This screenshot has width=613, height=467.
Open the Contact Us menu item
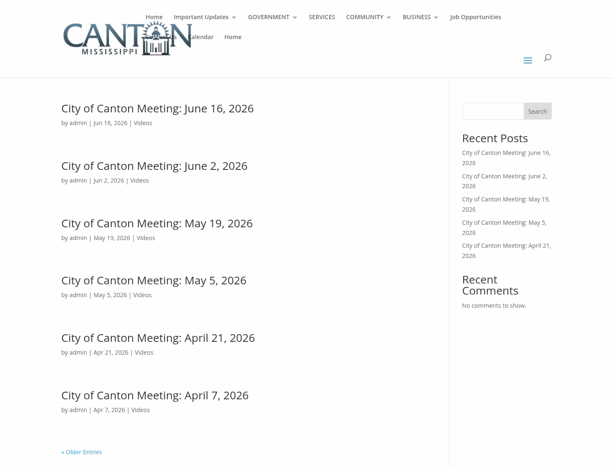pos(161,37)
